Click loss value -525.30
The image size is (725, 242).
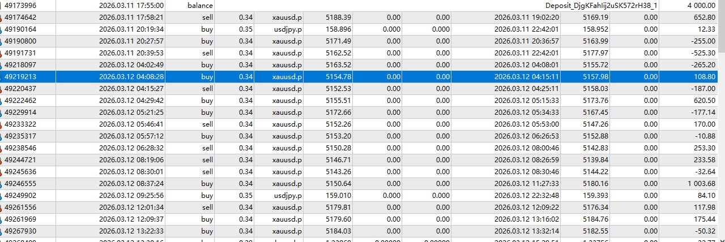[x=703, y=53]
